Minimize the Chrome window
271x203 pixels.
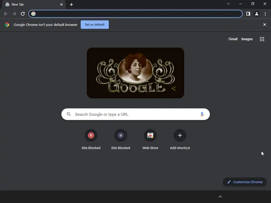tap(240, 4)
